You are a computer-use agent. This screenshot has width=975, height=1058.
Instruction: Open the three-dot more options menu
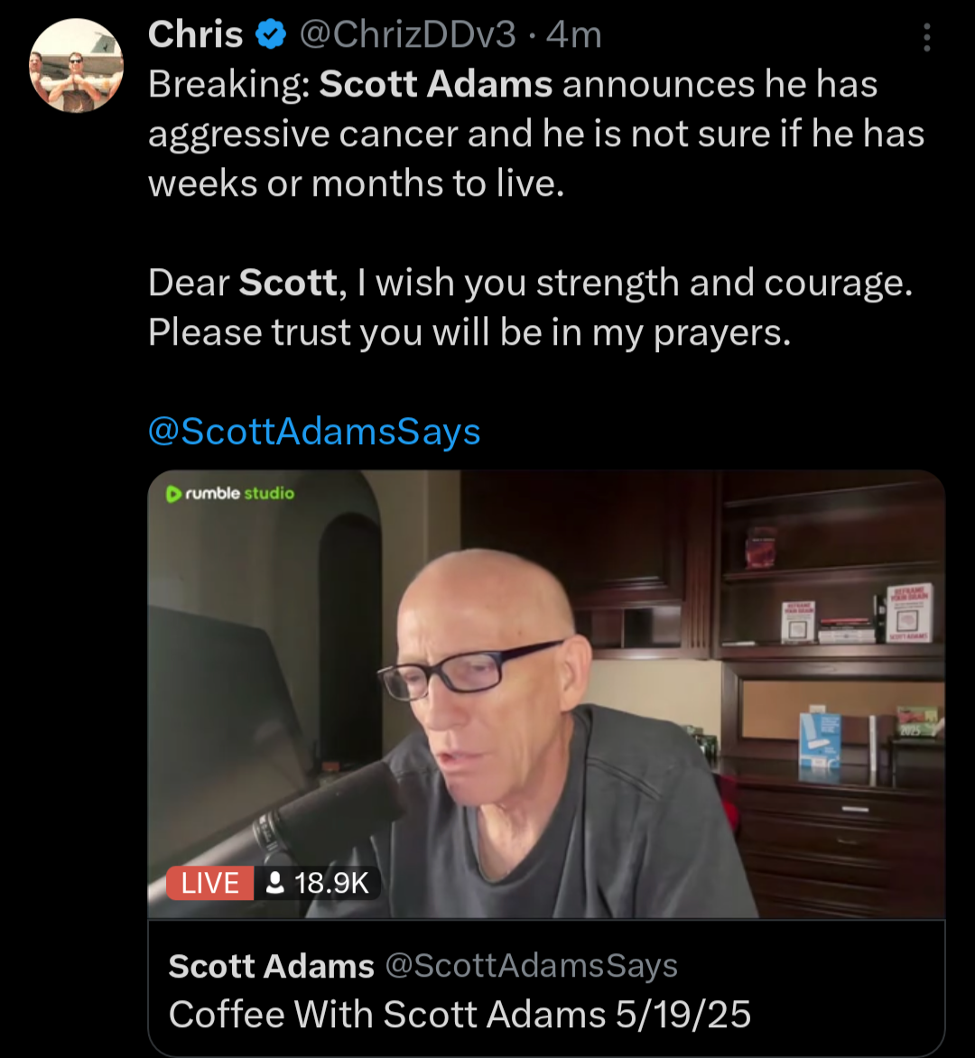click(x=927, y=37)
